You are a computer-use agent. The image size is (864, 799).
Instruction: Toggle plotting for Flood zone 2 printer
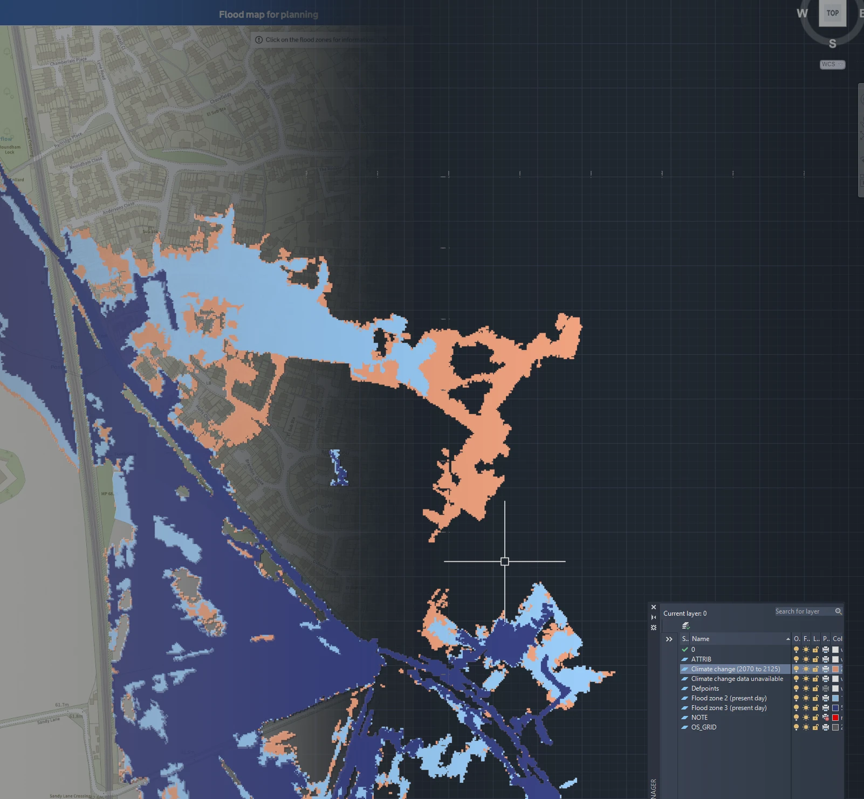[826, 698]
